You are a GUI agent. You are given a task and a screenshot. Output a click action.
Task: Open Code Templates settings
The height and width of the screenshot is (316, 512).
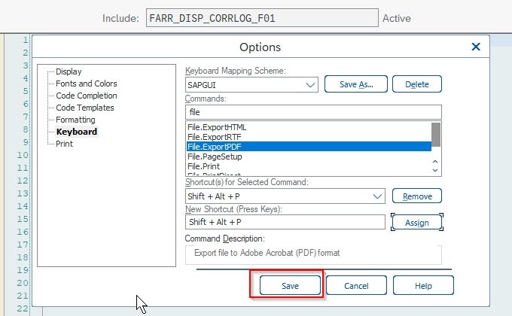coord(85,108)
